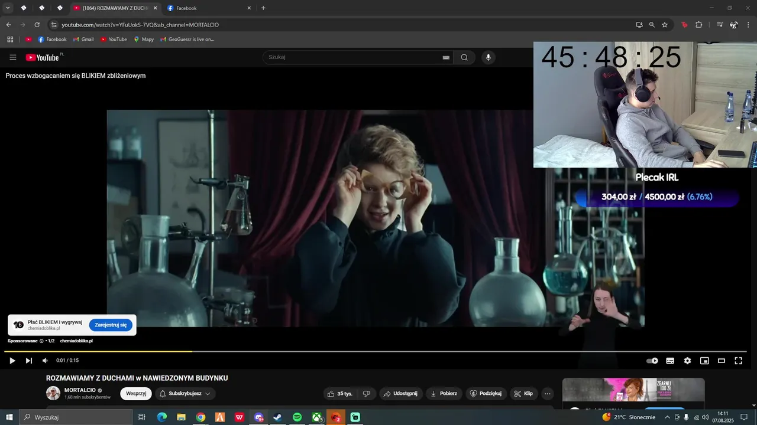
Task: Enter fullscreen video mode
Action: 738,361
